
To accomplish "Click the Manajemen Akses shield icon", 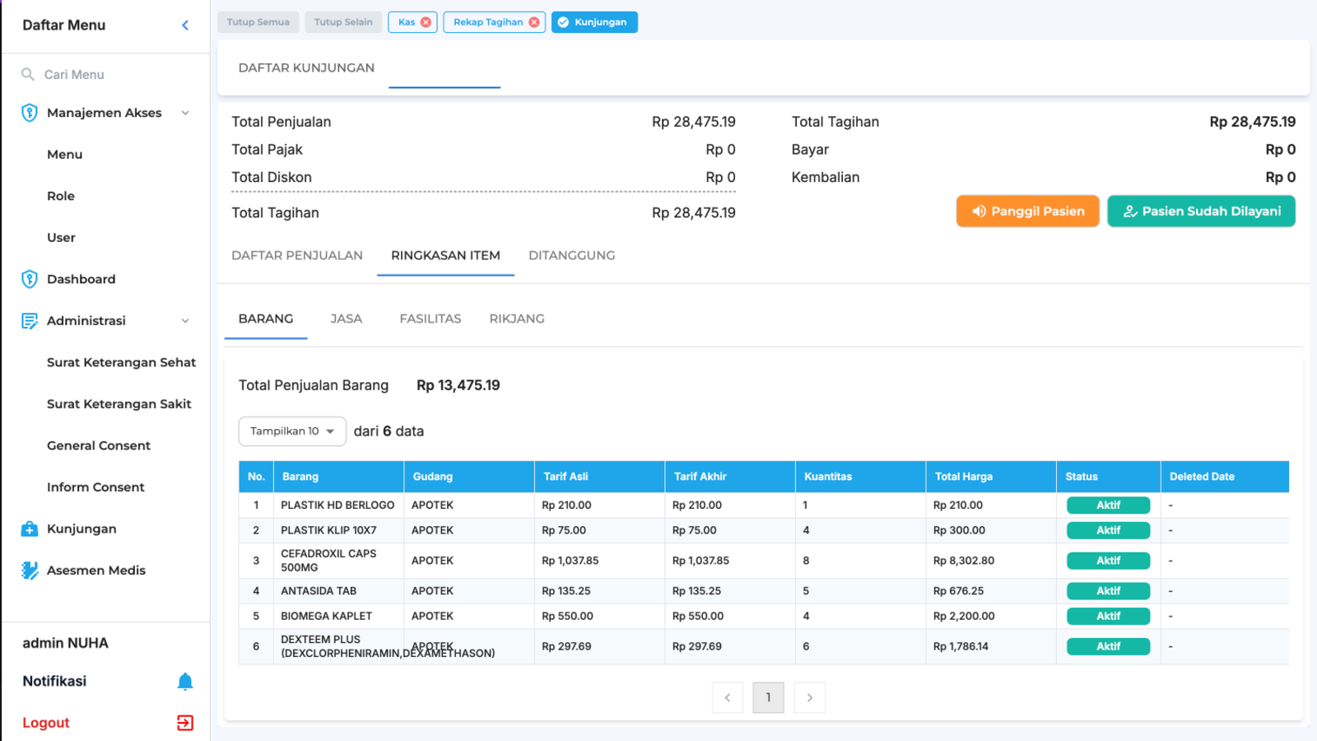I will click(x=30, y=113).
